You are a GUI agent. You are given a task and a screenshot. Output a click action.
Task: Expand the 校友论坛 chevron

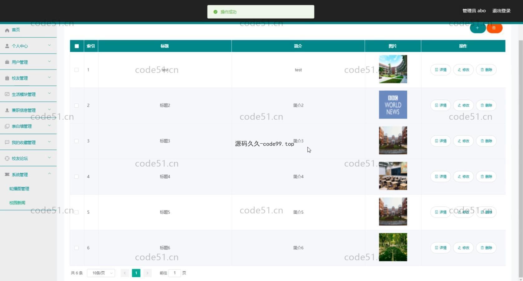[49, 158]
